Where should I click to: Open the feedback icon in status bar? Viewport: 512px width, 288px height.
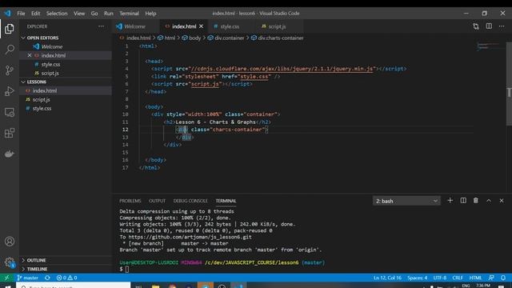[x=491, y=278]
